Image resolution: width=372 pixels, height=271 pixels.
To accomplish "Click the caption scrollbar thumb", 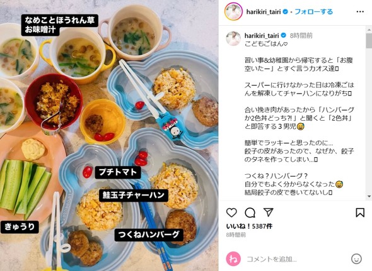I will click(x=369, y=41).
